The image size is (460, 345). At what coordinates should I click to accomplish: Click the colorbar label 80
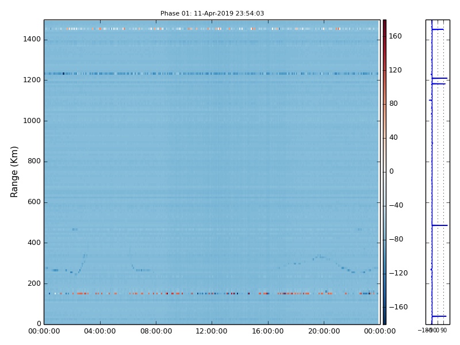pyautogui.click(x=393, y=104)
